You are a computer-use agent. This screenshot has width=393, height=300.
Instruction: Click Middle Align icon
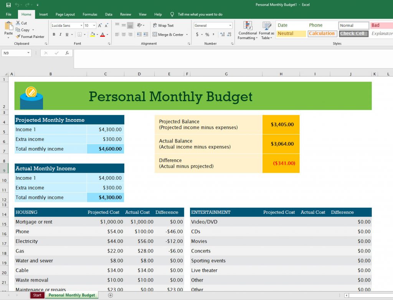[124, 25]
